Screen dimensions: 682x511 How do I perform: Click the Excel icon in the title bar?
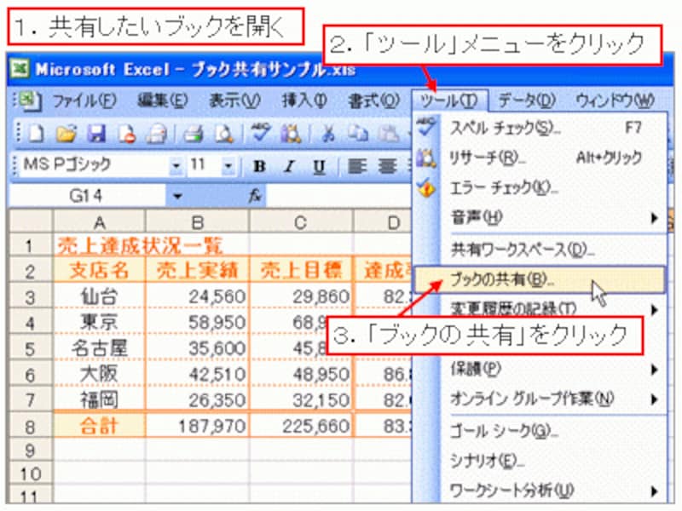pyautogui.click(x=20, y=69)
